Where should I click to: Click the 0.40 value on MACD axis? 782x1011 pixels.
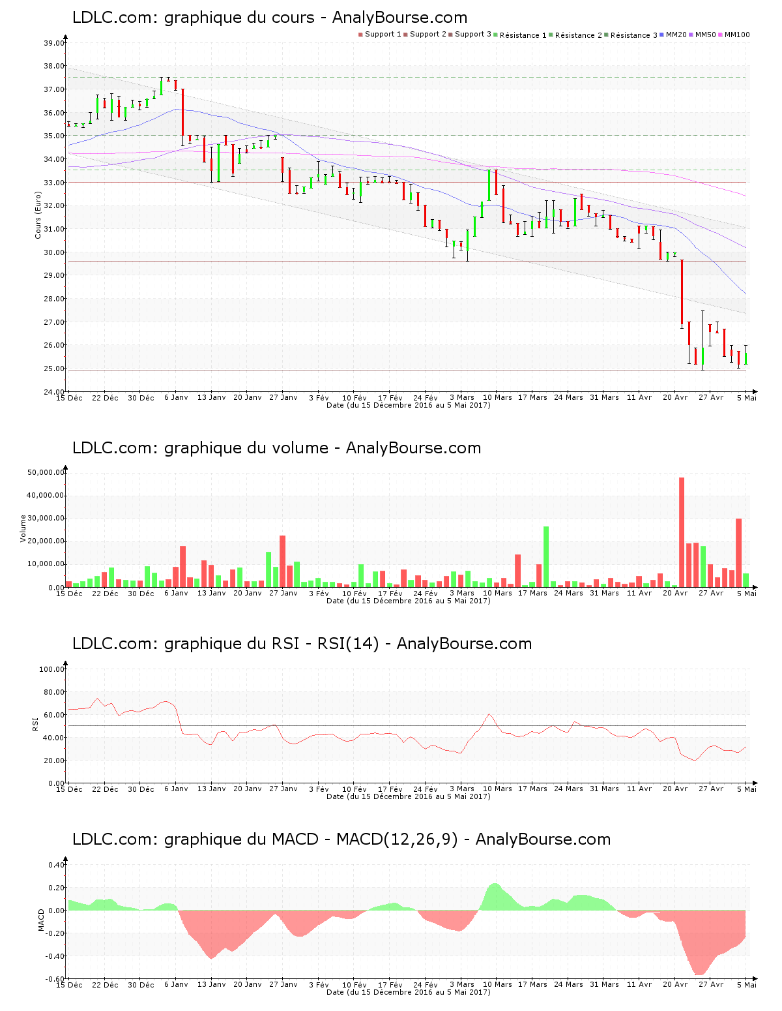coord(57,865)
